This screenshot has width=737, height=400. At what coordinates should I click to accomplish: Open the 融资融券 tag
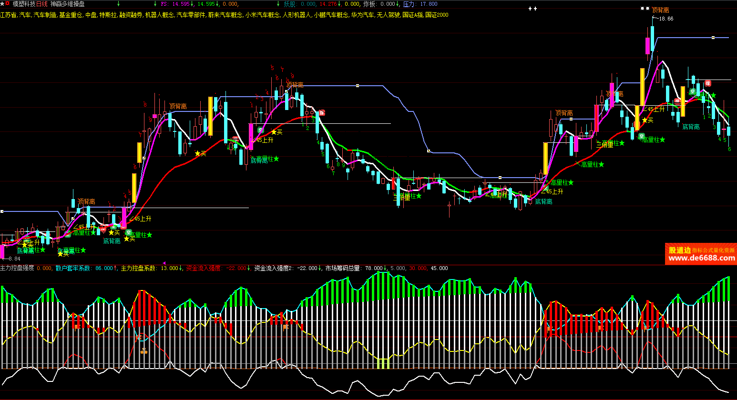coord(131,15)
